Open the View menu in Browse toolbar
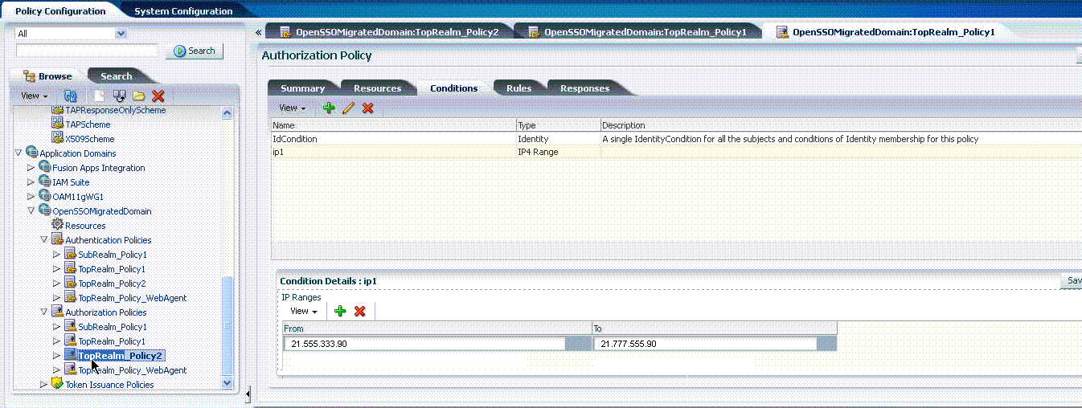This screenshot has height=408, width=1082. point(35,96)
